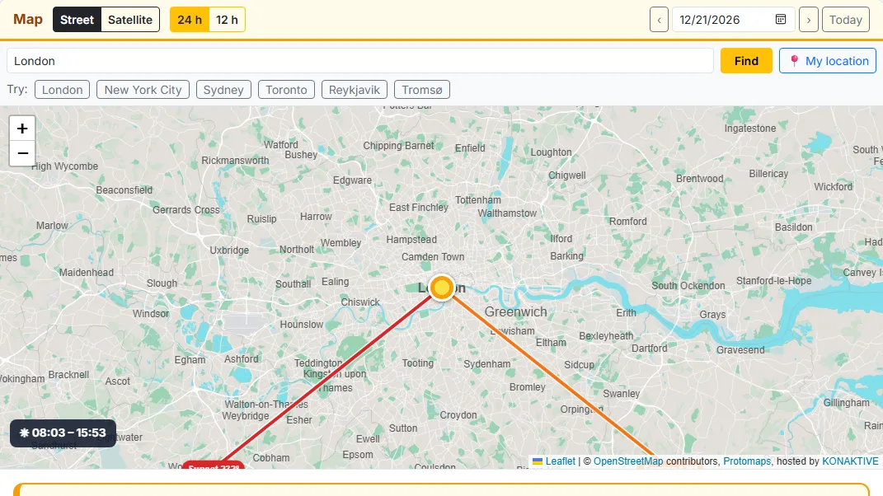
Task: Zoom in the map with plus button
Action: pos(22,129)
